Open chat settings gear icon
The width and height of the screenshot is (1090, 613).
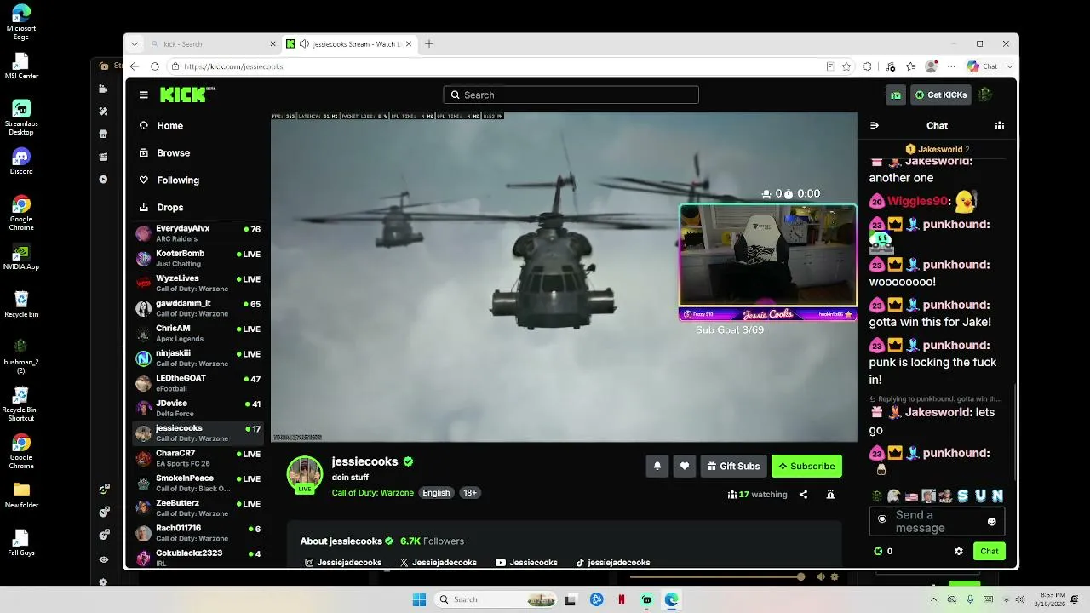coord(959,551)
